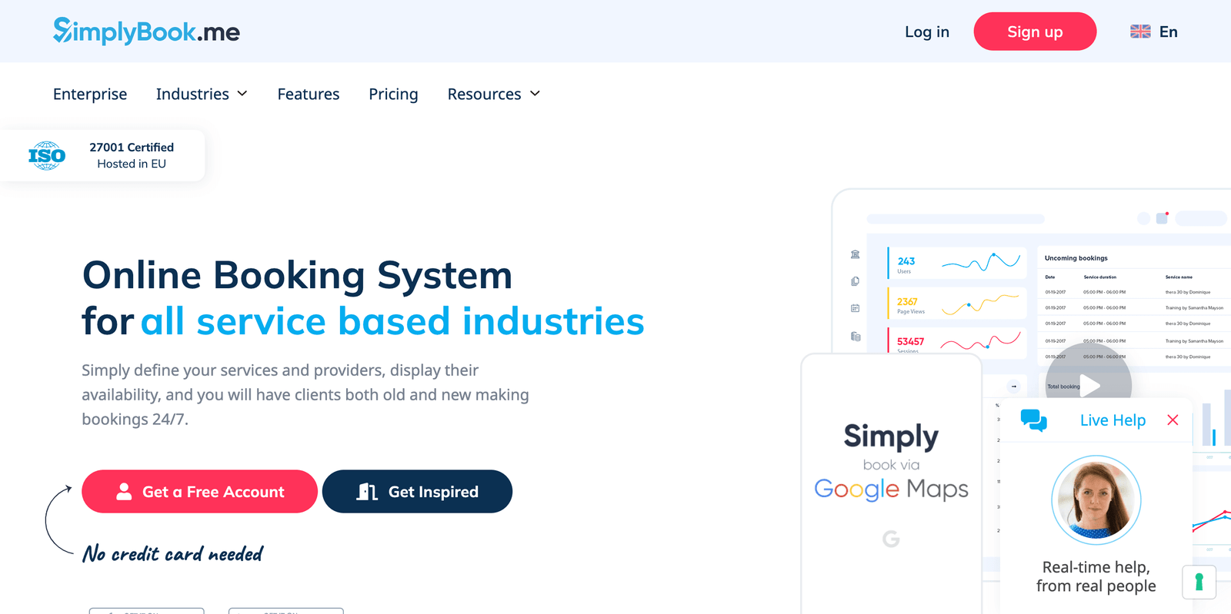This screenshot has height=614, width=1231.
Task: Click the all service based industries text
Action: coord(392,321)
